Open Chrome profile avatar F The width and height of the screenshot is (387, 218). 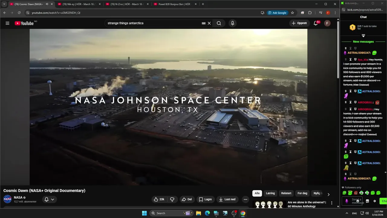[x=328, y=13]
